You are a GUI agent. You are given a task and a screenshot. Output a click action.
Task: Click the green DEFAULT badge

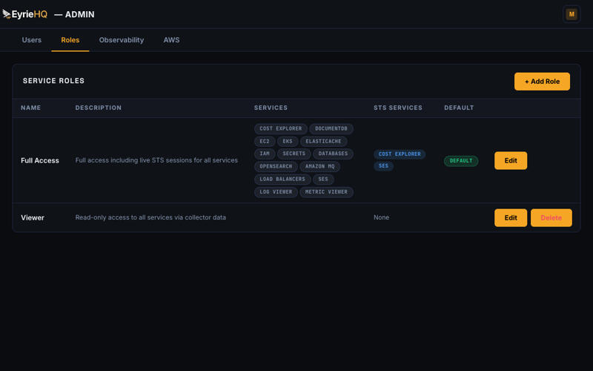pos(461,161)
